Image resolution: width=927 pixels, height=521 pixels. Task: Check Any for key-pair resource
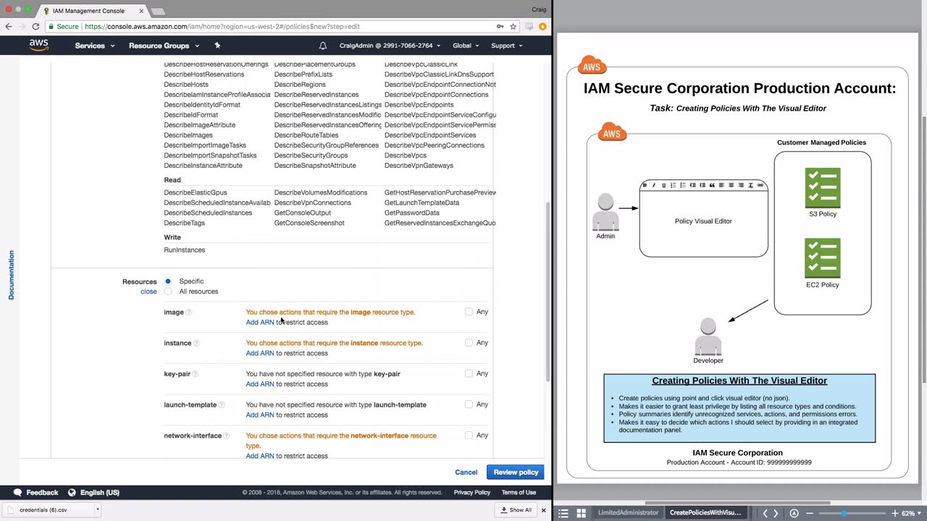[469, 373]
